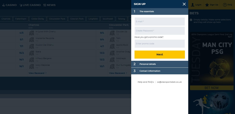Click the jockey silk icon beside Double Up

pyautogui.click(x=112, y=33)
